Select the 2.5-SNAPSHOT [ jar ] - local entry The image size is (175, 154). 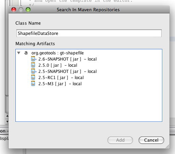[67, 72]
